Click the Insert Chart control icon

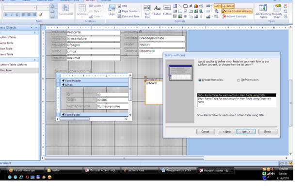(x=196, y=6)
